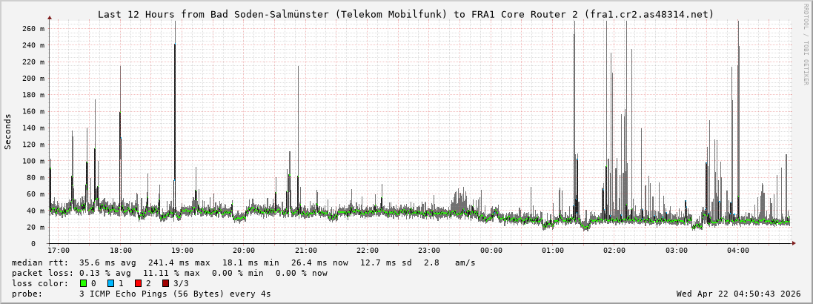The height and width of the screenshot is (304, 813).
Task: Click the packet loss statistics line
Action: click(x=169, y=273)
